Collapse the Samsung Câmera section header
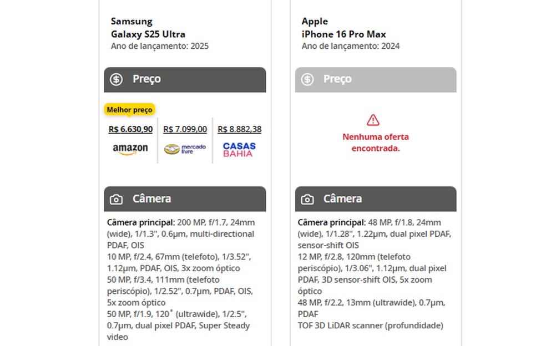The image size is (546, 346). (185, 199)
